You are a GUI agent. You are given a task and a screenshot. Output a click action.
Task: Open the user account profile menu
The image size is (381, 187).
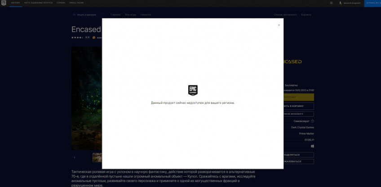350,3
